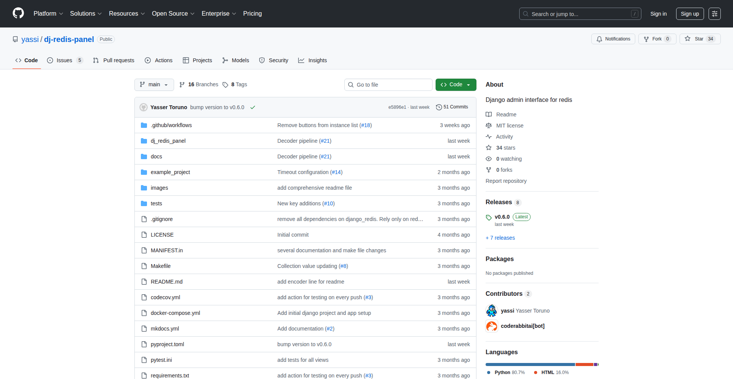Click the green commit status checkmark
Viewport: 733px width, 379px height.
click(x=253, y=107)
